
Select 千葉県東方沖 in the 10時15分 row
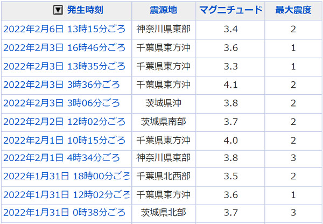[x=163, y=141]
